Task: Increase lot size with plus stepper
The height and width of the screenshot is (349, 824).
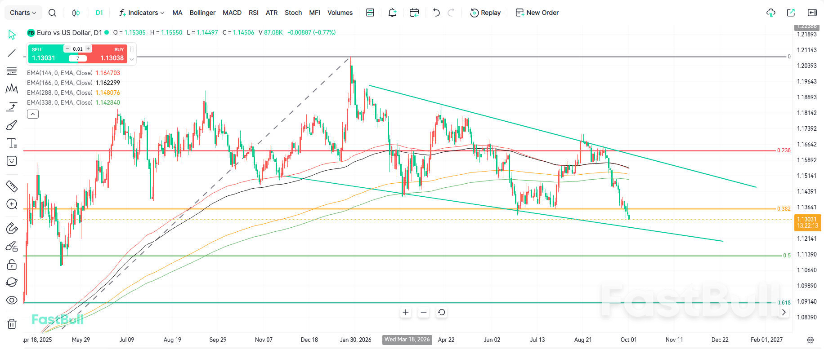Action: 88,49
